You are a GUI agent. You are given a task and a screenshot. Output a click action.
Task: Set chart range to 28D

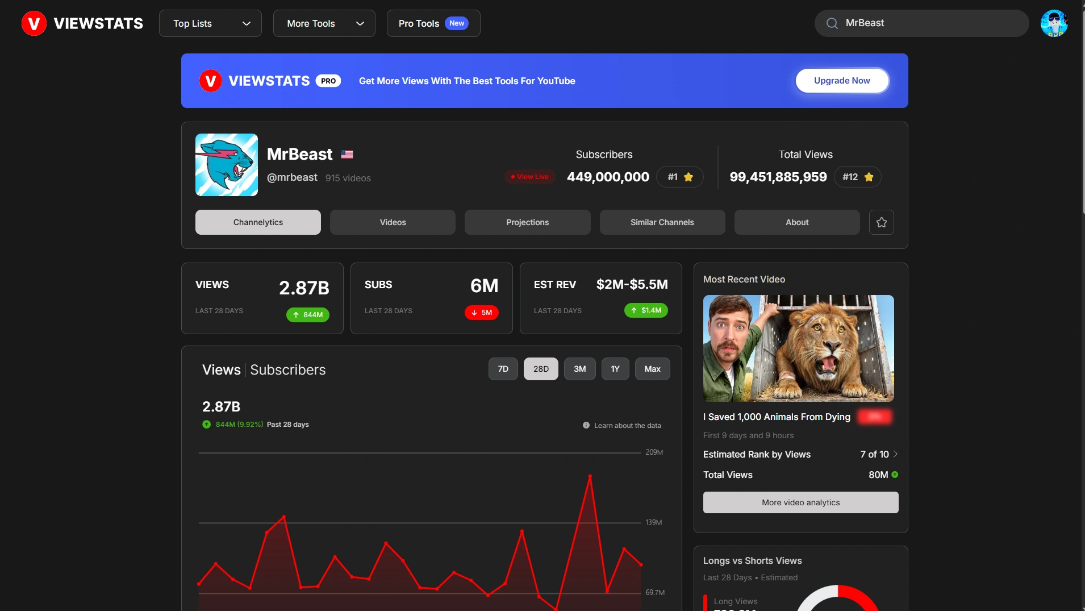coord(541,369)
